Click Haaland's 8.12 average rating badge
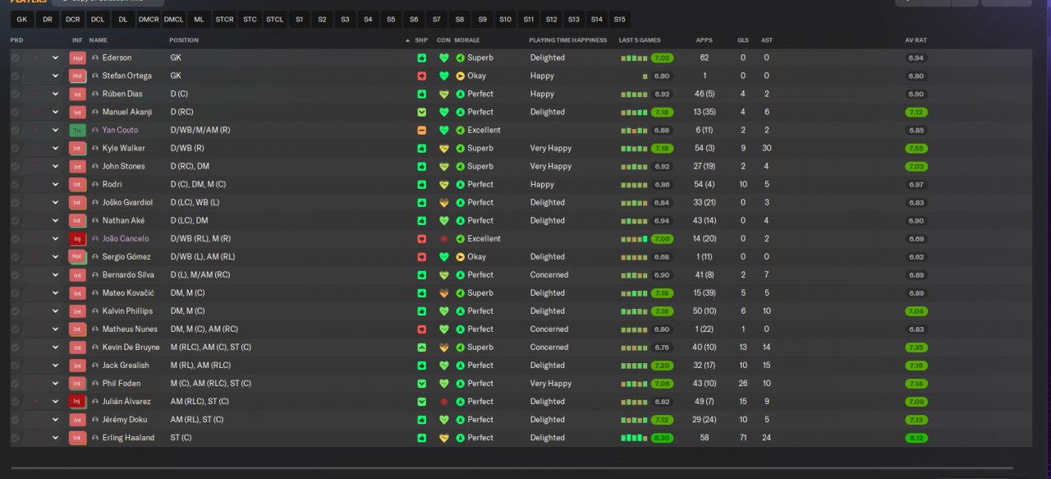The image size is (1051, 479). [x=916, y=438]
